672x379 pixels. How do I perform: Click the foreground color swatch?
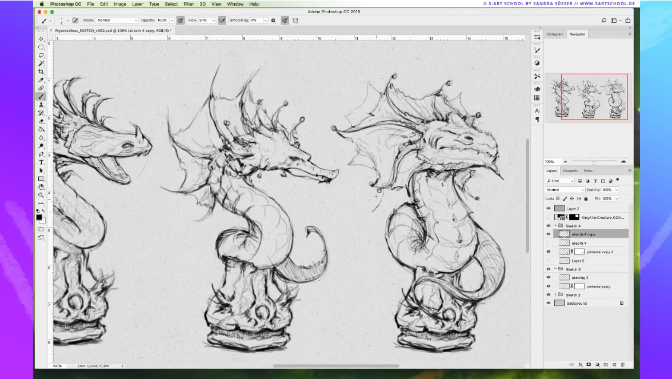(39, 217)
